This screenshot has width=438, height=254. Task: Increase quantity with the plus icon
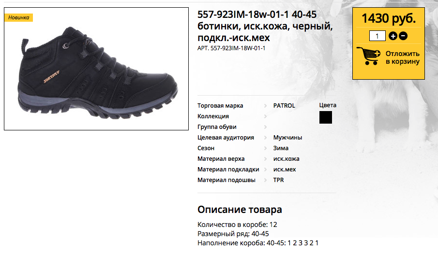[x=393, y=36]
